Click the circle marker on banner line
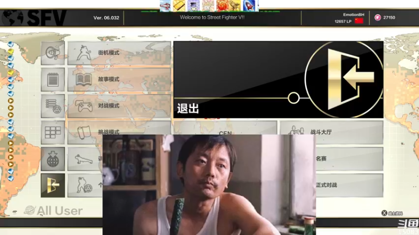This screenshot has width=419, height=235. click(294, 98)
